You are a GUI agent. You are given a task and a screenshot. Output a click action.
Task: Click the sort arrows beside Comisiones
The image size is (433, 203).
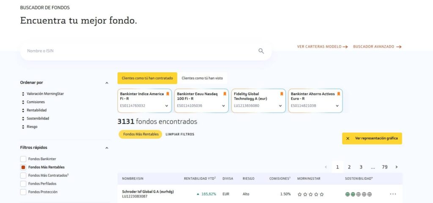point(23,102)
